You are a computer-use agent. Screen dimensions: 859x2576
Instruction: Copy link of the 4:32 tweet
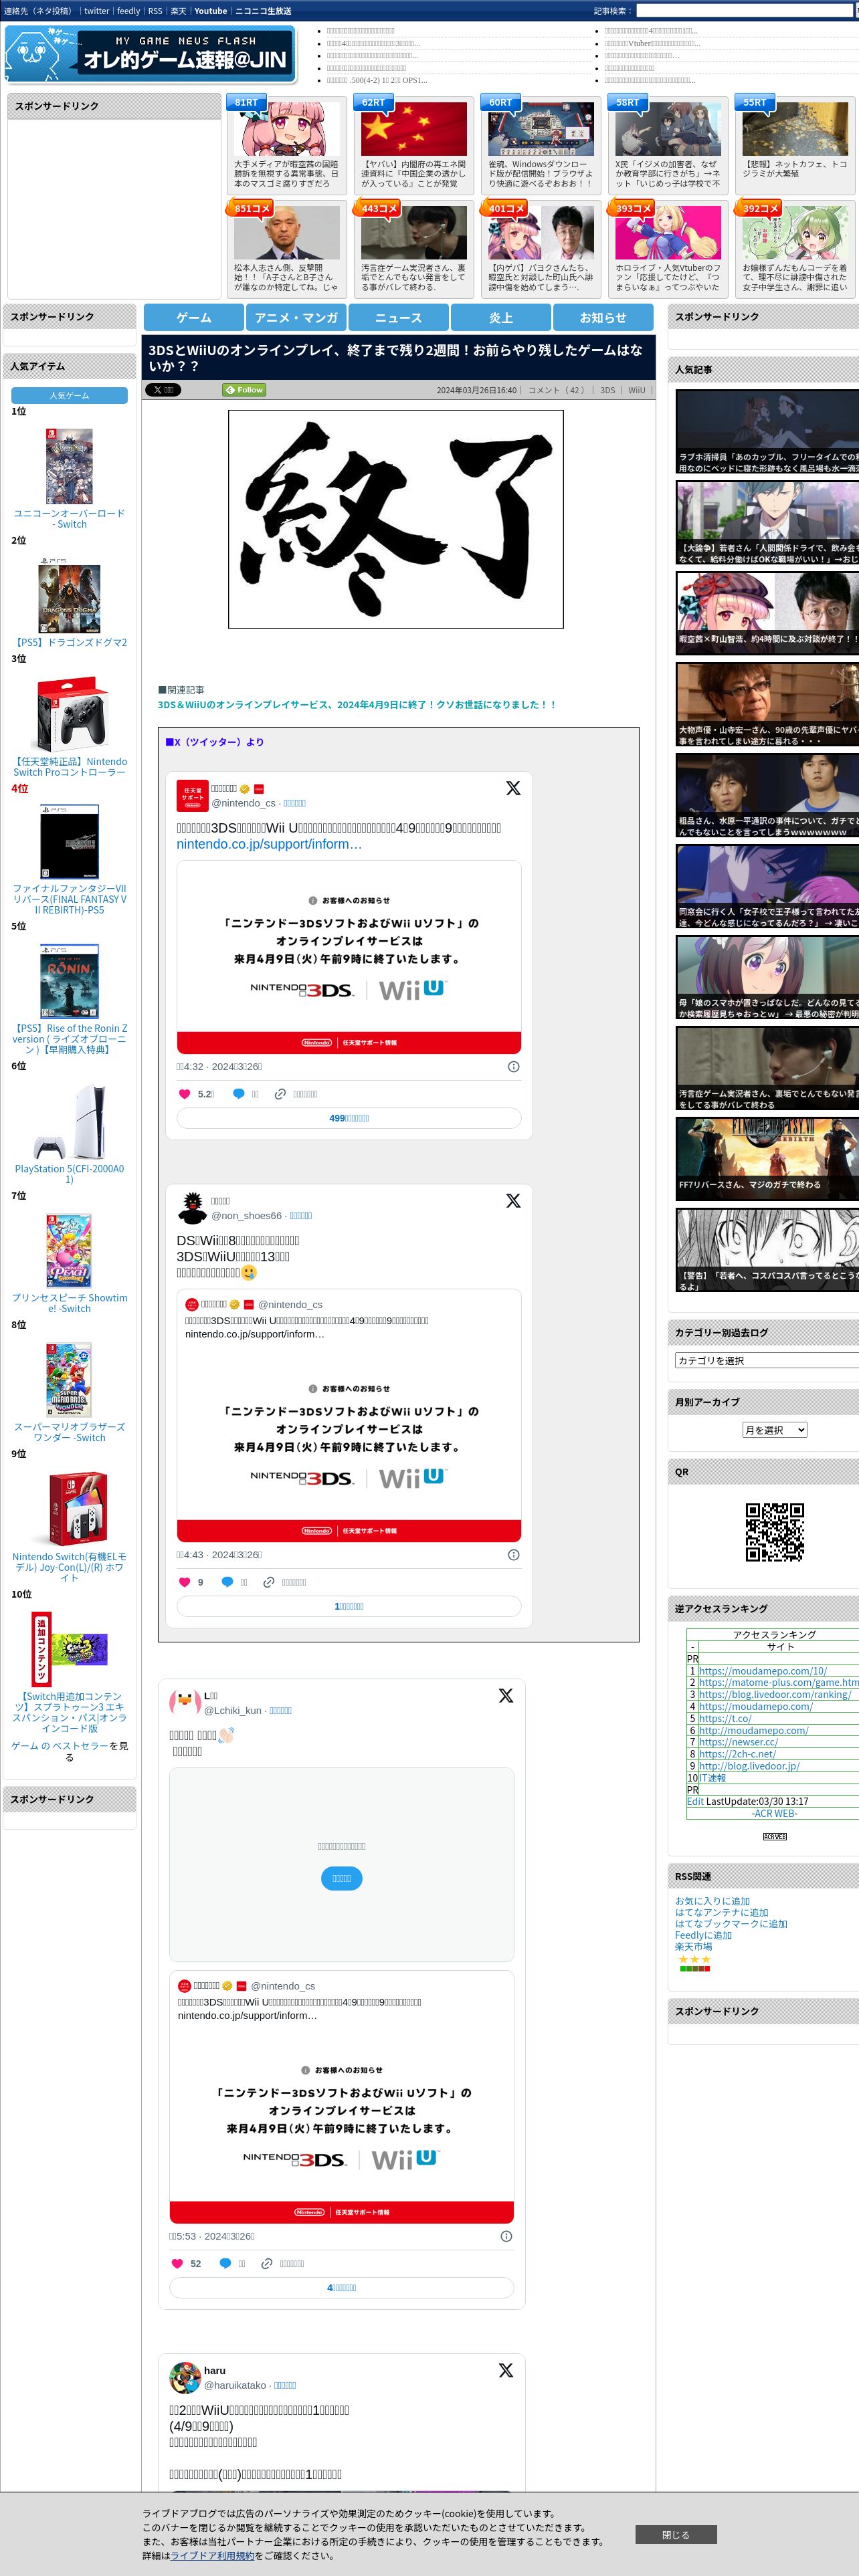point(296,1094)
